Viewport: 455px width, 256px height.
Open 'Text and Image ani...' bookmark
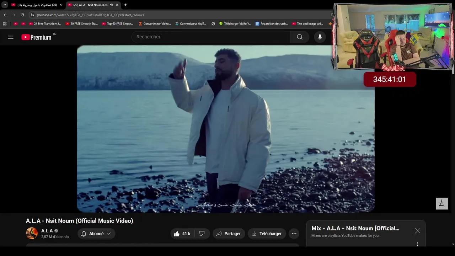pyautogui.click(x=307, y=24)
